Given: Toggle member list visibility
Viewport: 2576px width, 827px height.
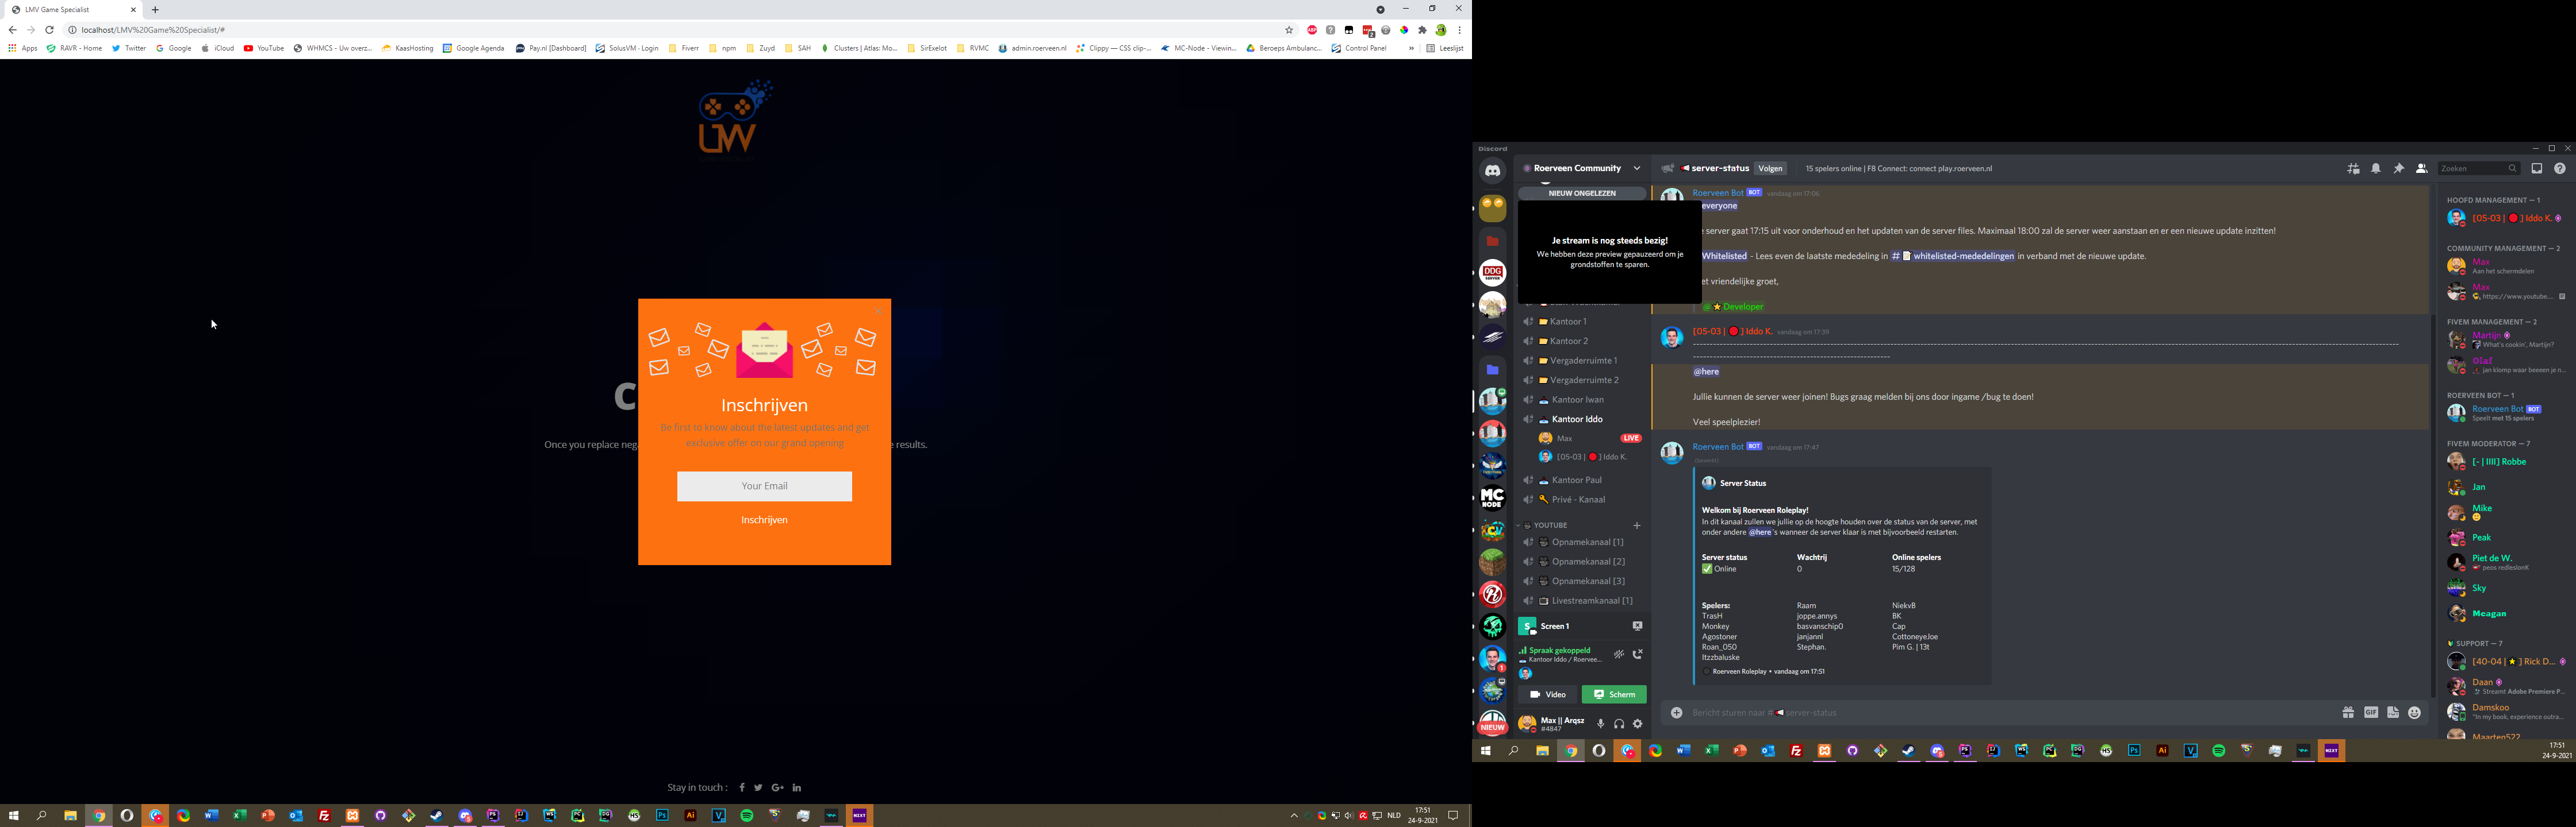Looking at the screenshot, I should pyautogui.click(x=2421, y=169).
